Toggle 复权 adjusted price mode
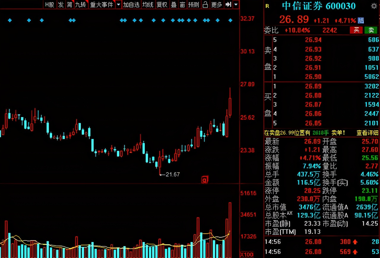The image size is (380, 258). coord(162,5)
